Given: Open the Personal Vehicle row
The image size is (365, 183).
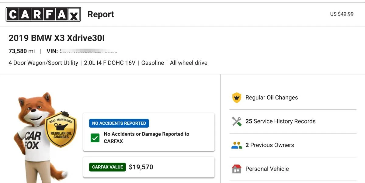Looking at the screenshot, I should [293, 169].
